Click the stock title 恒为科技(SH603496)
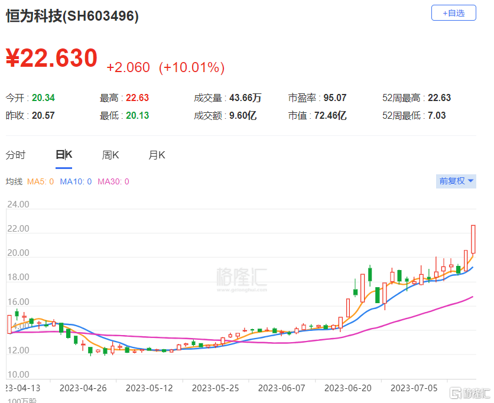This screenshot has width=494, height=403. point(72,16)
